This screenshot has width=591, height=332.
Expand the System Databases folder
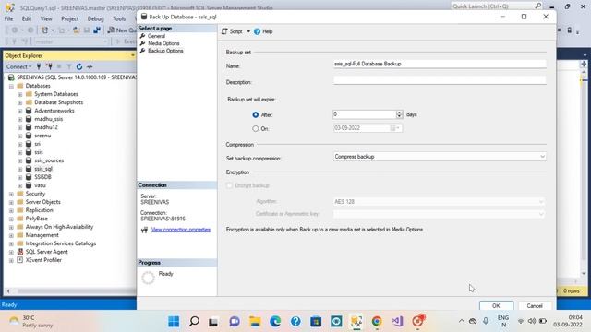pyautogui.click(x=20, y=94)
